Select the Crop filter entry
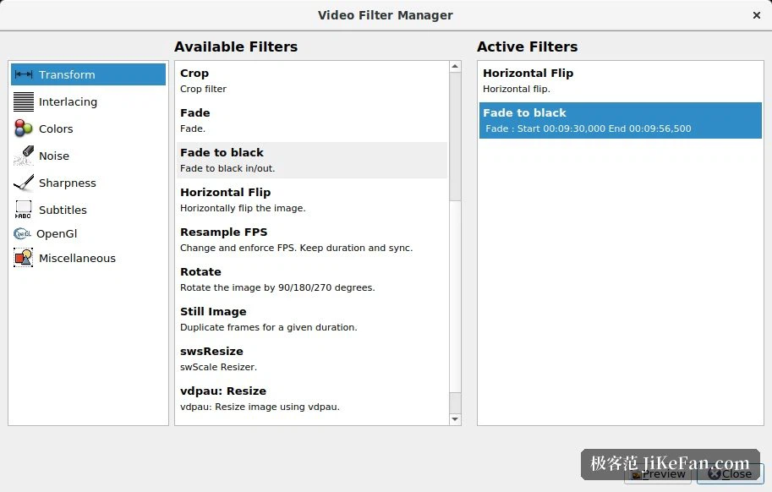The height and width of the screenshot is (492, 772). tap(312, 81)
